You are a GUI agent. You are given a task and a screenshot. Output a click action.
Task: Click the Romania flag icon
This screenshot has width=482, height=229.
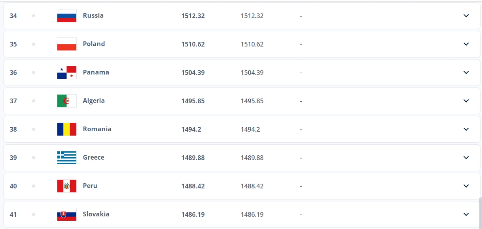(67, 129)
